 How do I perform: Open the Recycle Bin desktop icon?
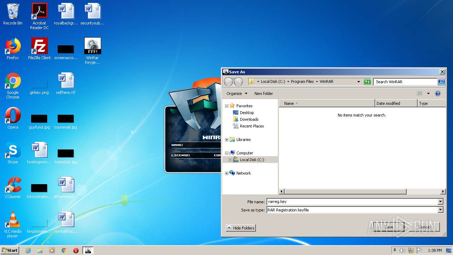13,15
